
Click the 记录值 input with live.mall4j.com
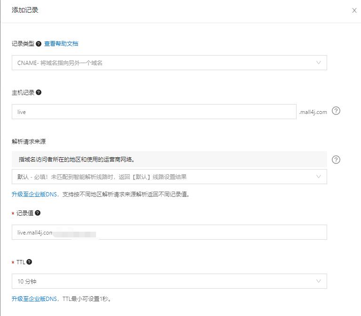pyautogui.click(x=169, y=232)
